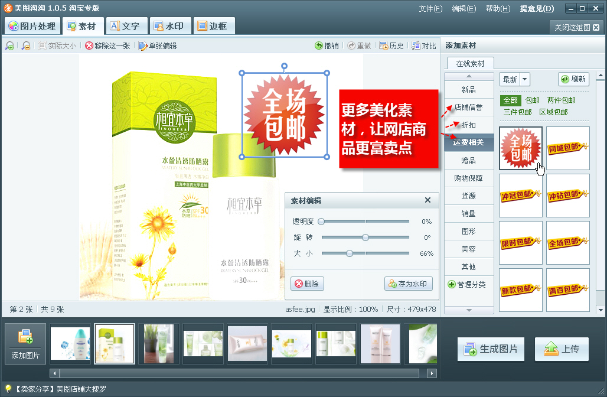Open the 编辑(E) menu
Screen dimensions: 607x397
[x=464, y=8]
